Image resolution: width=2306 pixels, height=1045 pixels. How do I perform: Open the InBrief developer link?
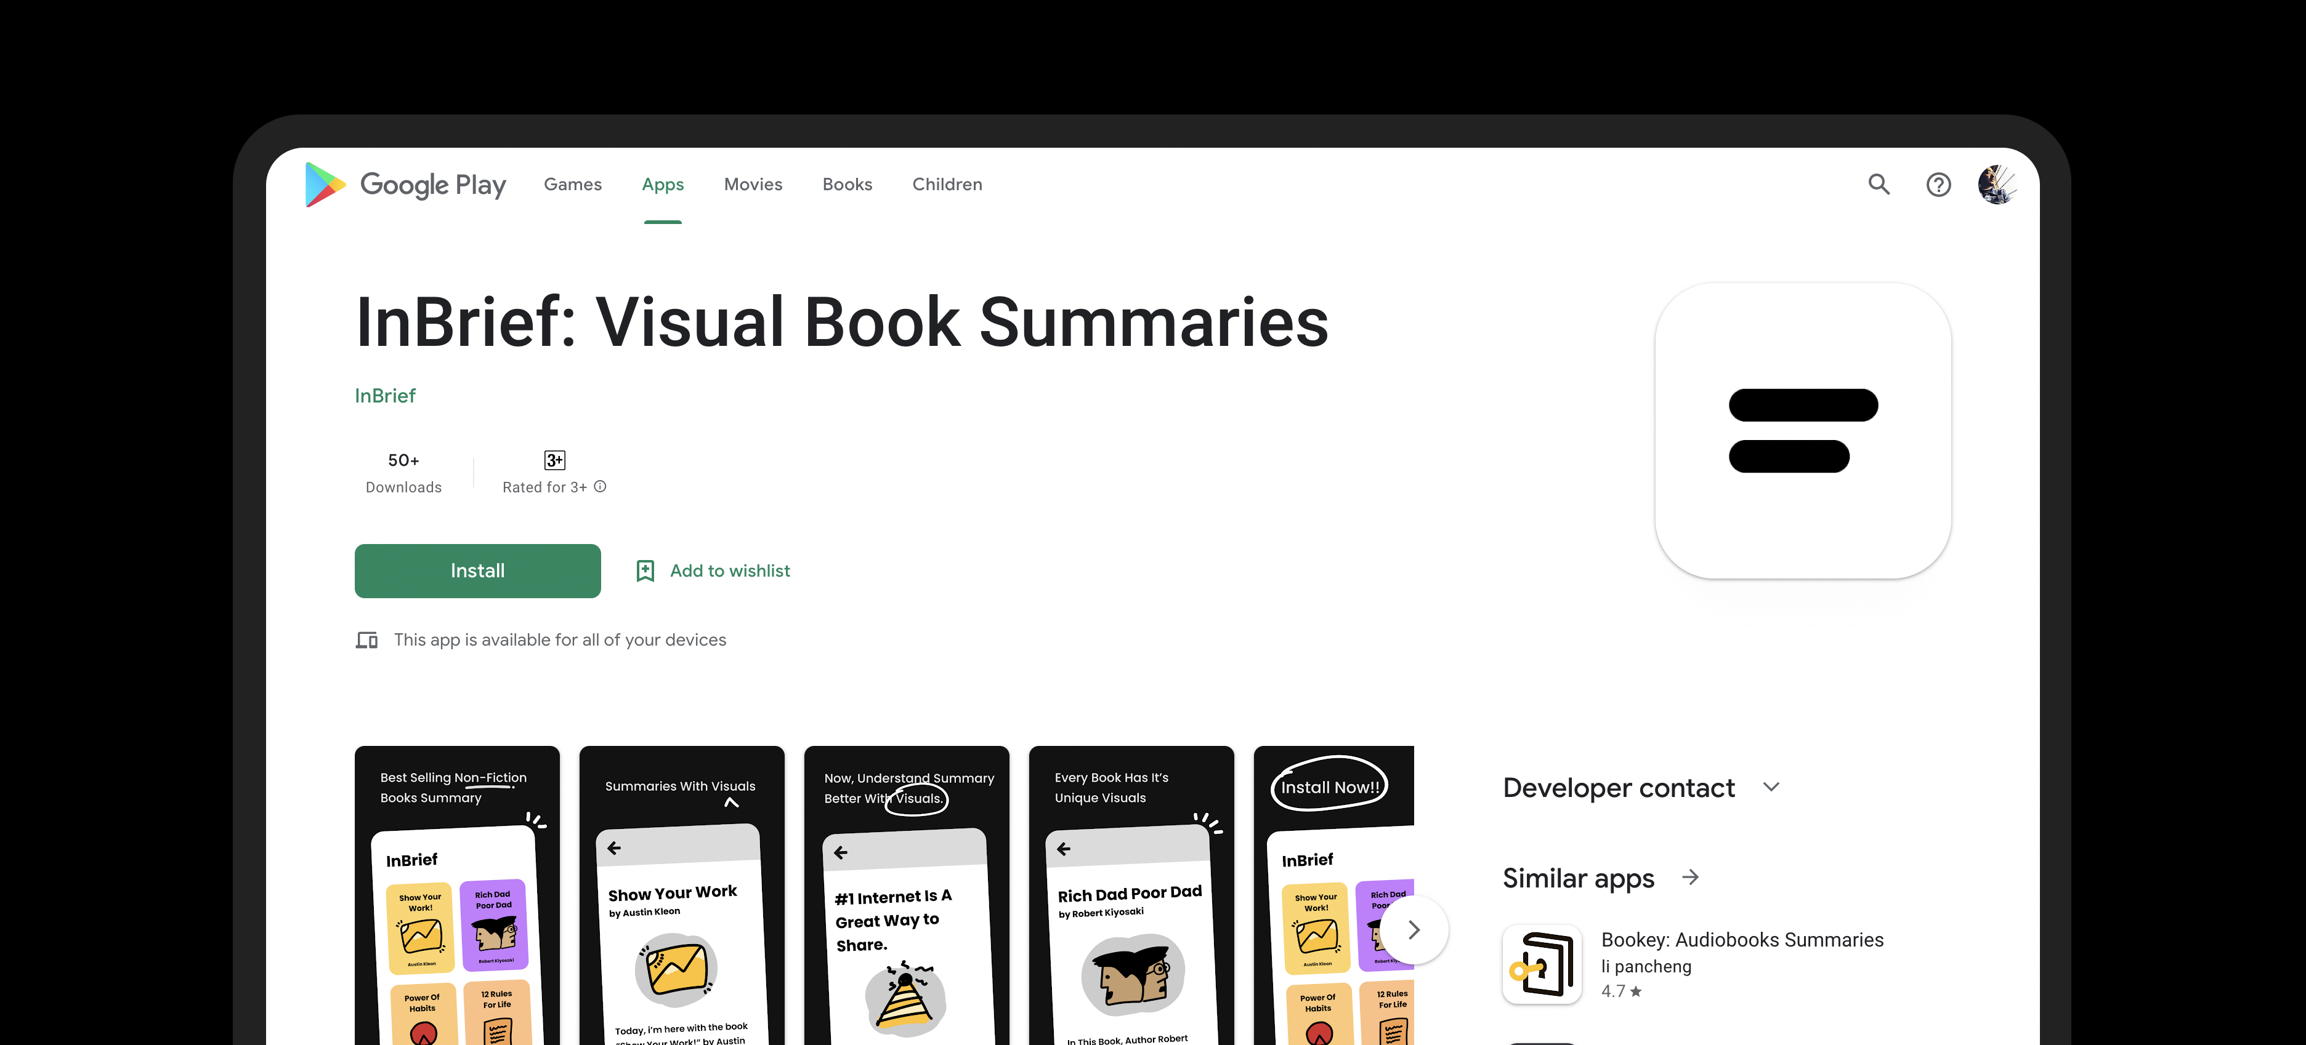(385, 396)
